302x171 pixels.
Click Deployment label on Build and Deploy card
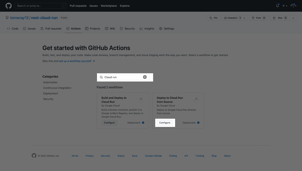pyautogui.click(x=134, y=123)
